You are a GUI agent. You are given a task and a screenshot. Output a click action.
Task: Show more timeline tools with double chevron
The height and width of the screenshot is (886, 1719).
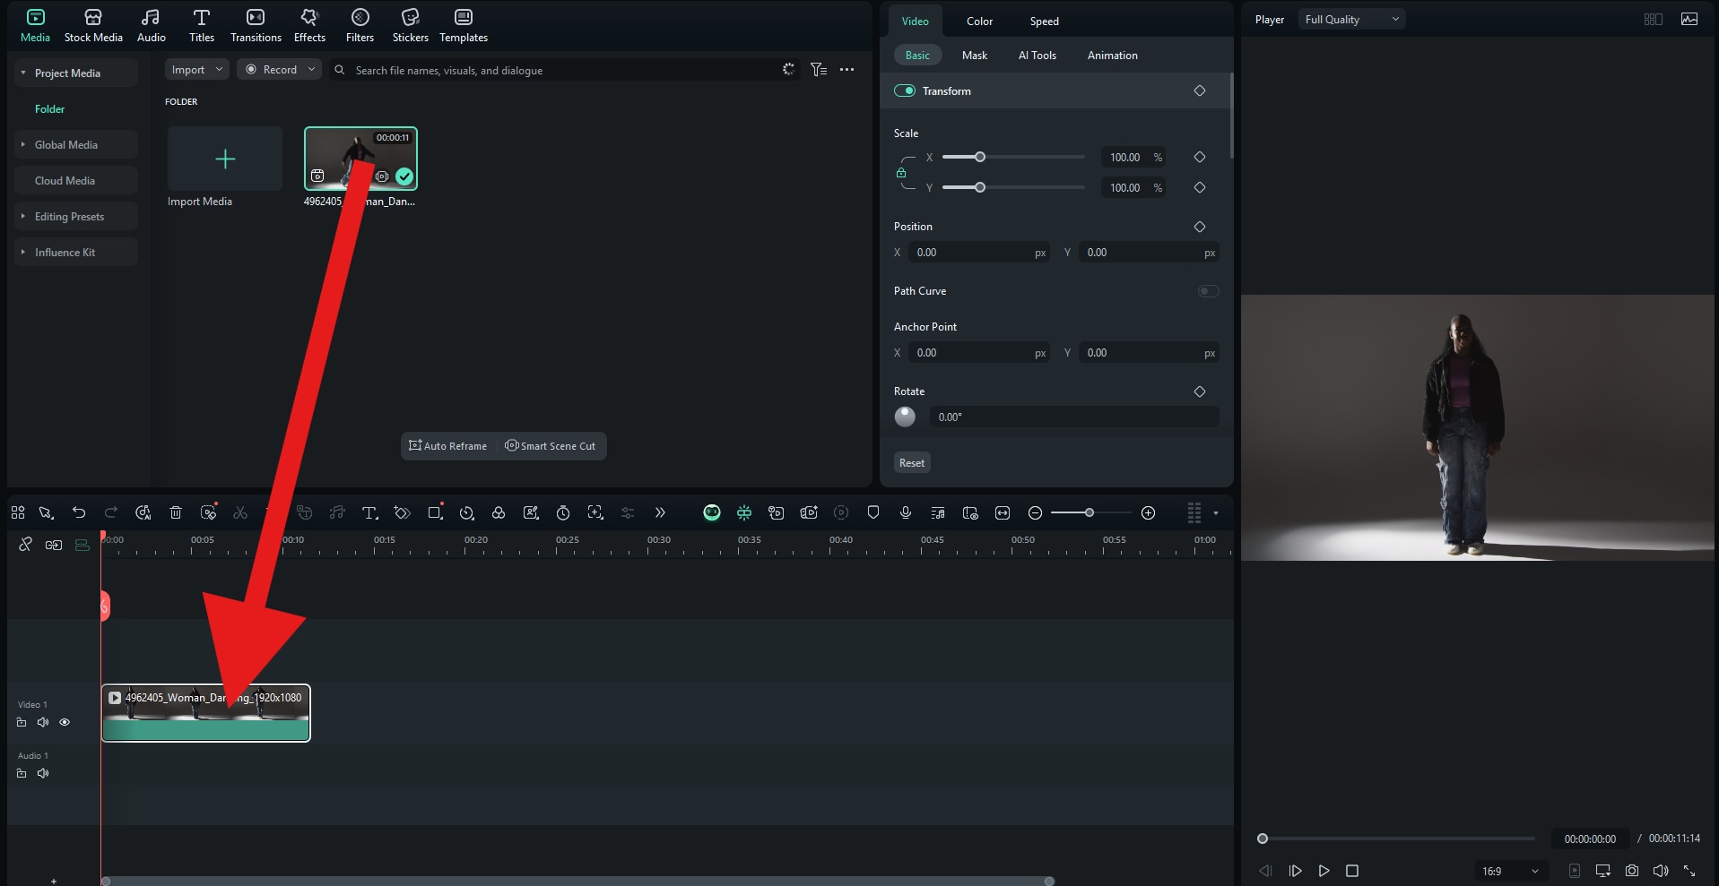point(660,512)
